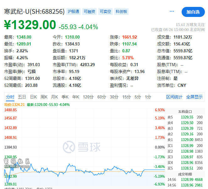Click the 加自选 button
The image size is (208, 189).
tap(193, 12)
